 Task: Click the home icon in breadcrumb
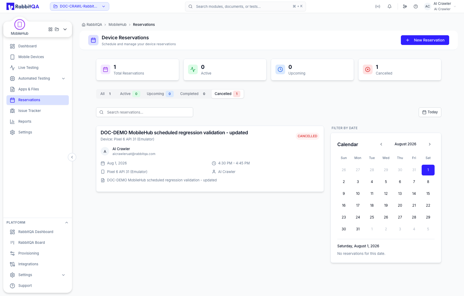pos(84,25)
